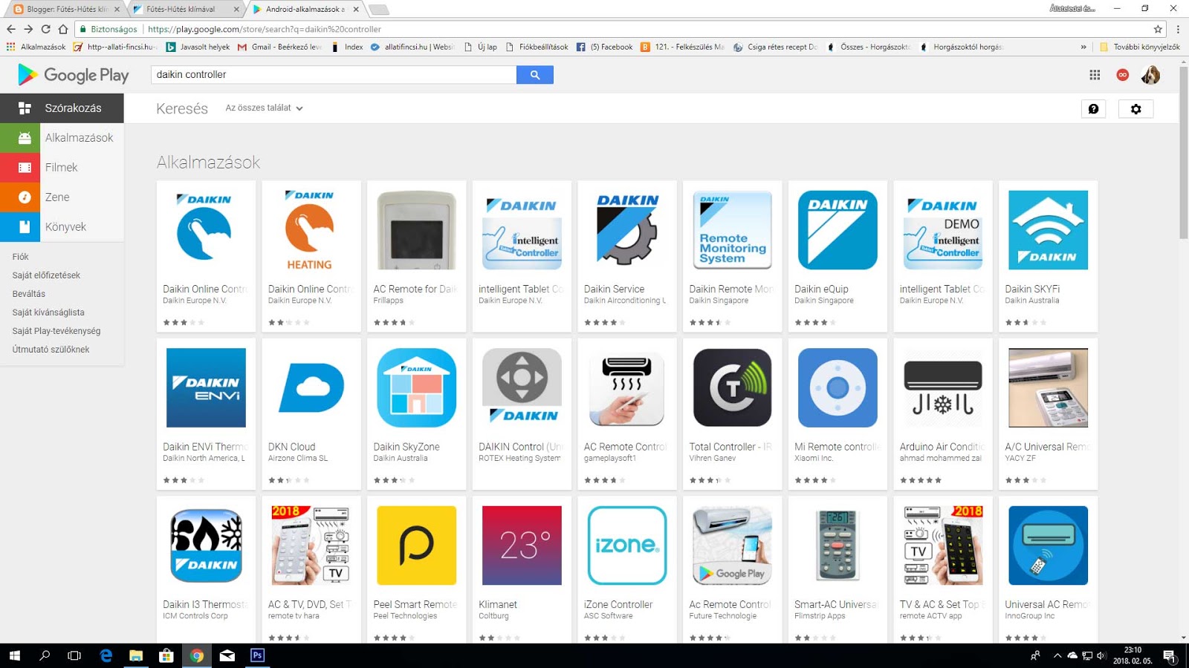Screen dimensions: 1189x668
Task: Show hidden system tray icons chevron
Action: [x=1057, y=655]
